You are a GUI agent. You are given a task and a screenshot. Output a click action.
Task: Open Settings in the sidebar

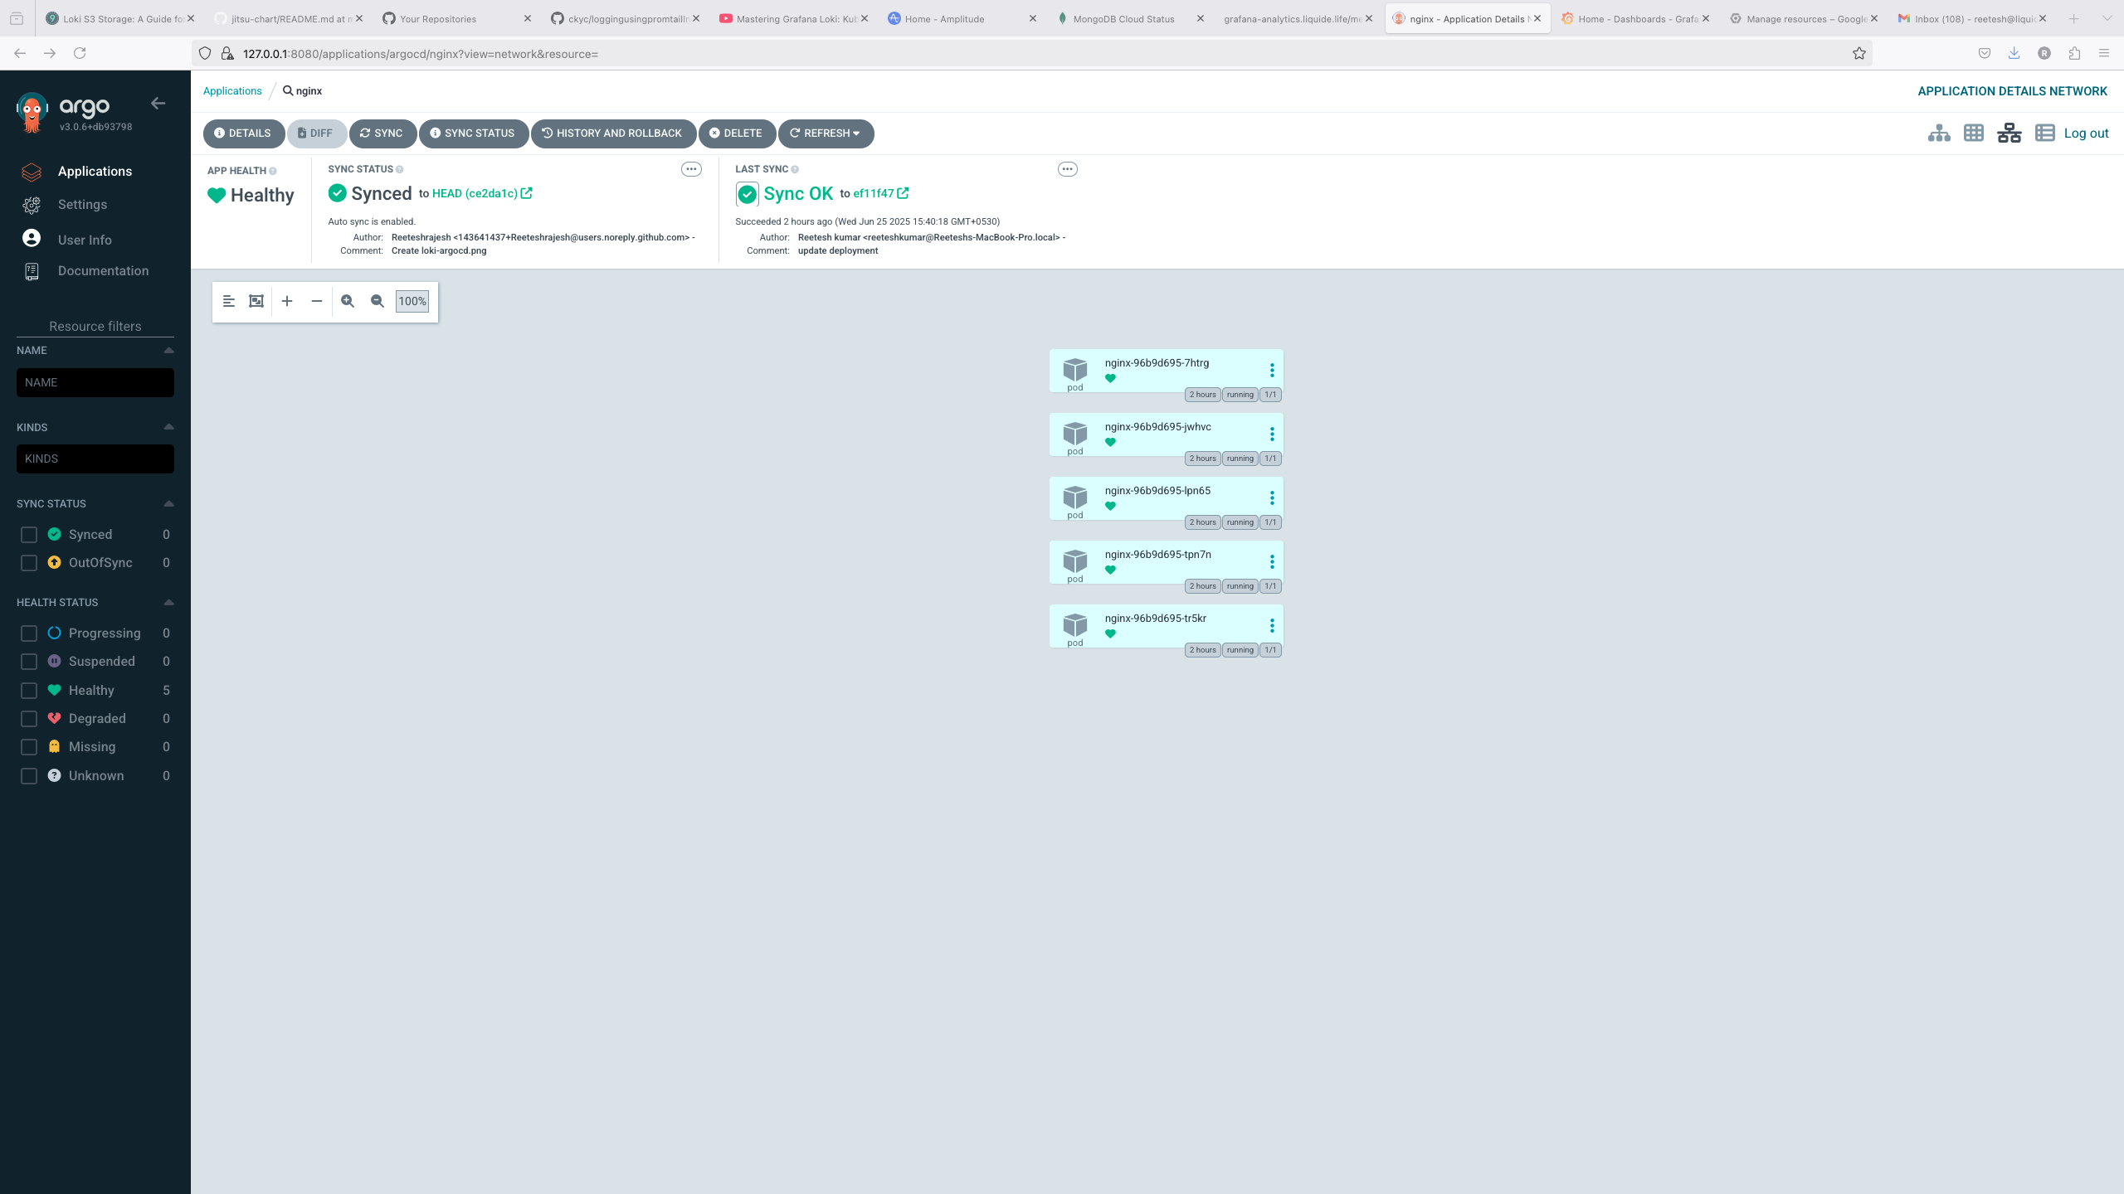(82, 205)
